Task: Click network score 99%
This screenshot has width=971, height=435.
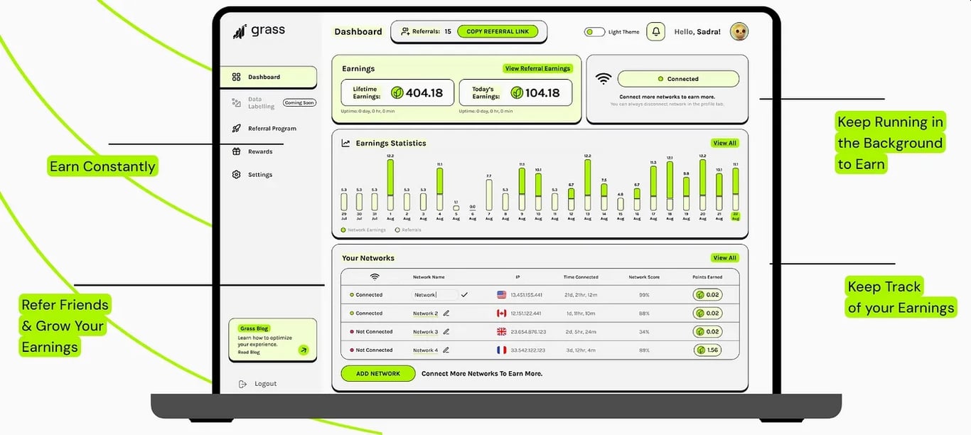Action: 644,294
